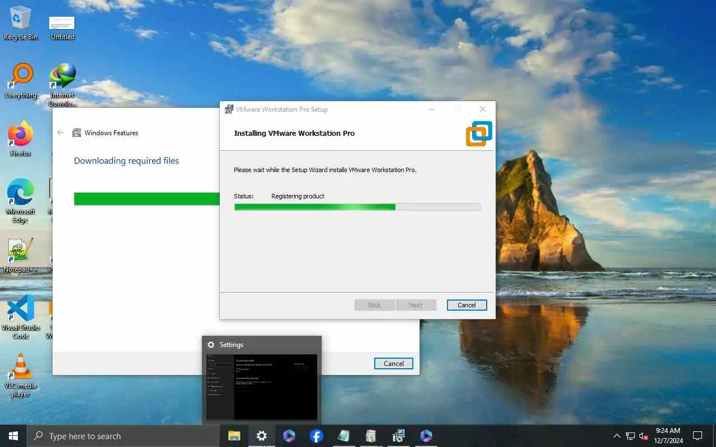Click the greyed-out Next button in VMware Setup

(x=416, y=305)
